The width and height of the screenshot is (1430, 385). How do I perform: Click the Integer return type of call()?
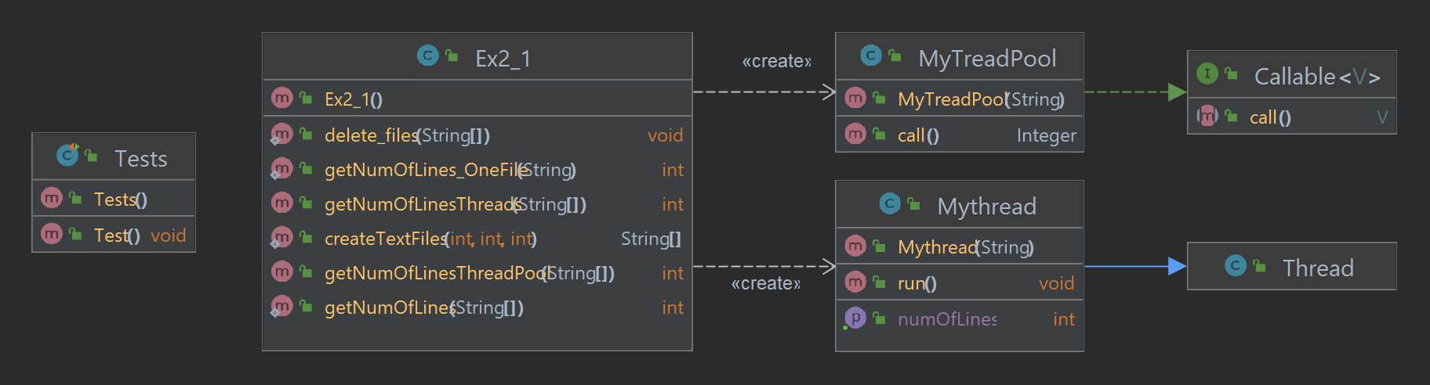[x=1047, y=135]
